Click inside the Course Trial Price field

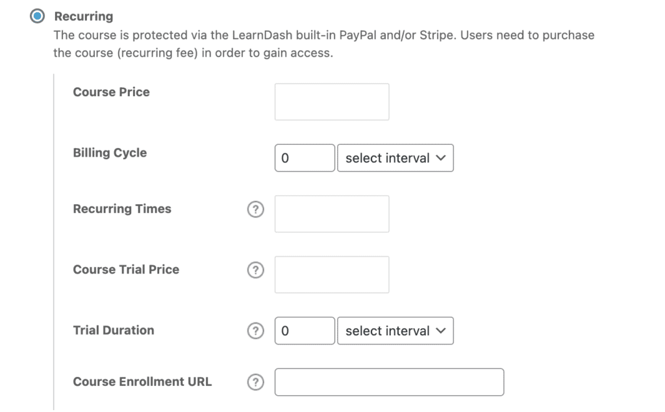tap(331, 274)
